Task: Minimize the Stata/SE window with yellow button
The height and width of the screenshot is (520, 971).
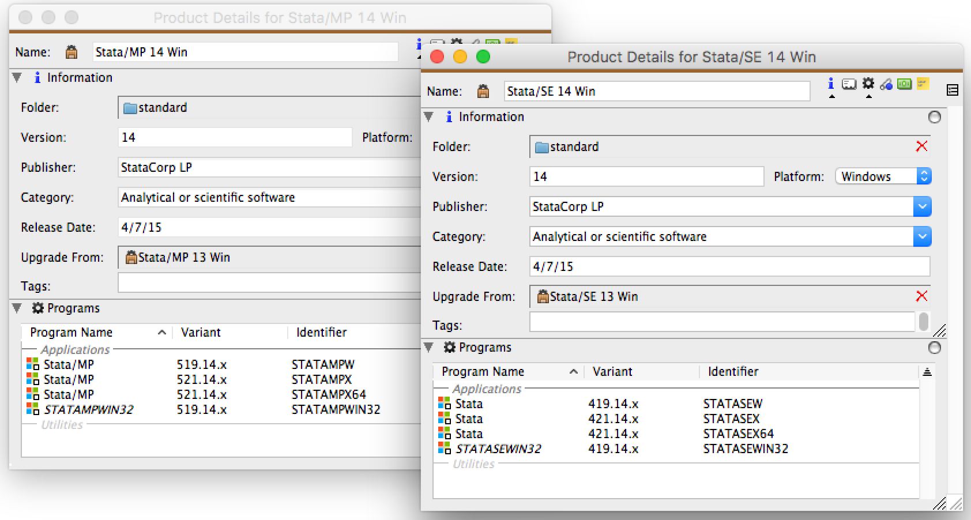Action: point(460,56)
